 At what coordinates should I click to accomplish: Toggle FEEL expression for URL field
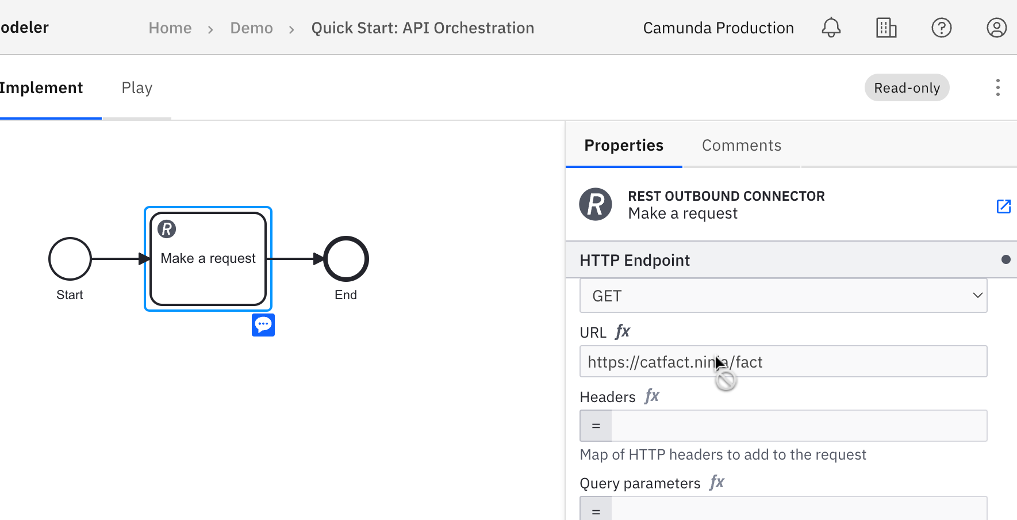[x=623, y=332]
